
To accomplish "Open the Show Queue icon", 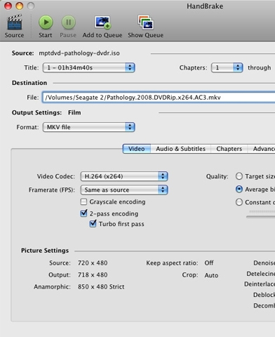I will click(x=145, y=22).
